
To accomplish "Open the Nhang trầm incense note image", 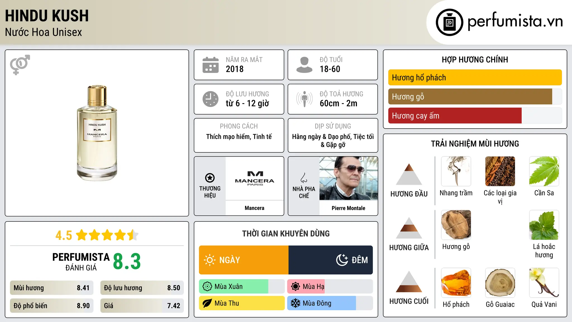I will pos(456,171).
